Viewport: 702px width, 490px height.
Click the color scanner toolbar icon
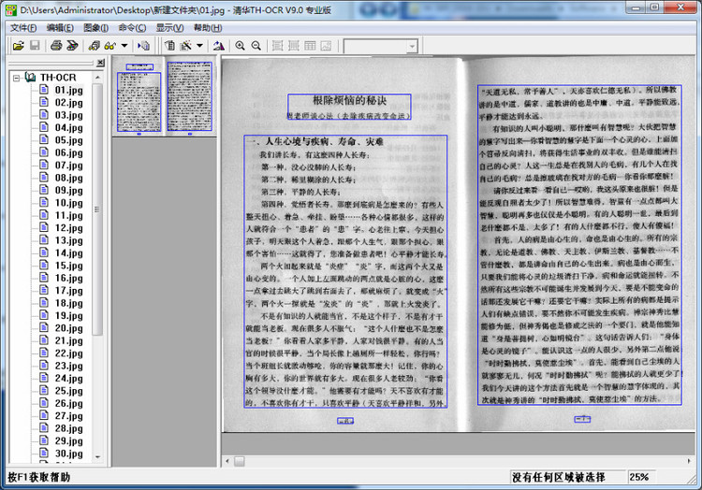pos(72,46)
